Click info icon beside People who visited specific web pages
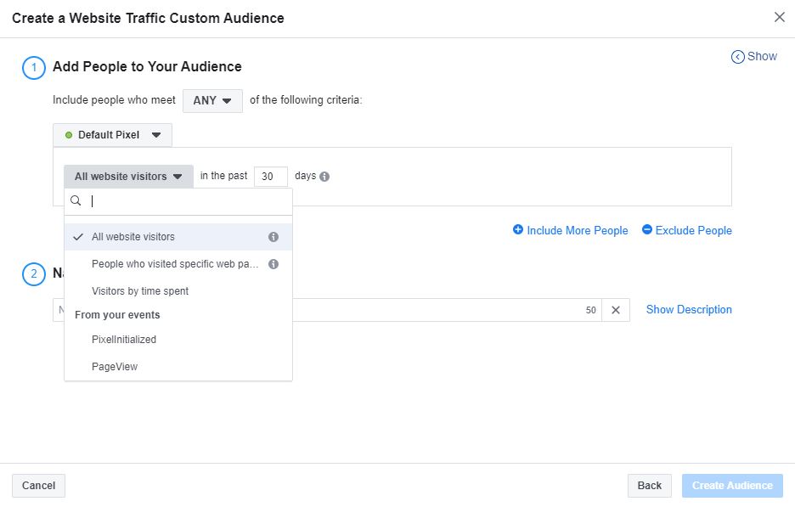 tap(273, 264)
